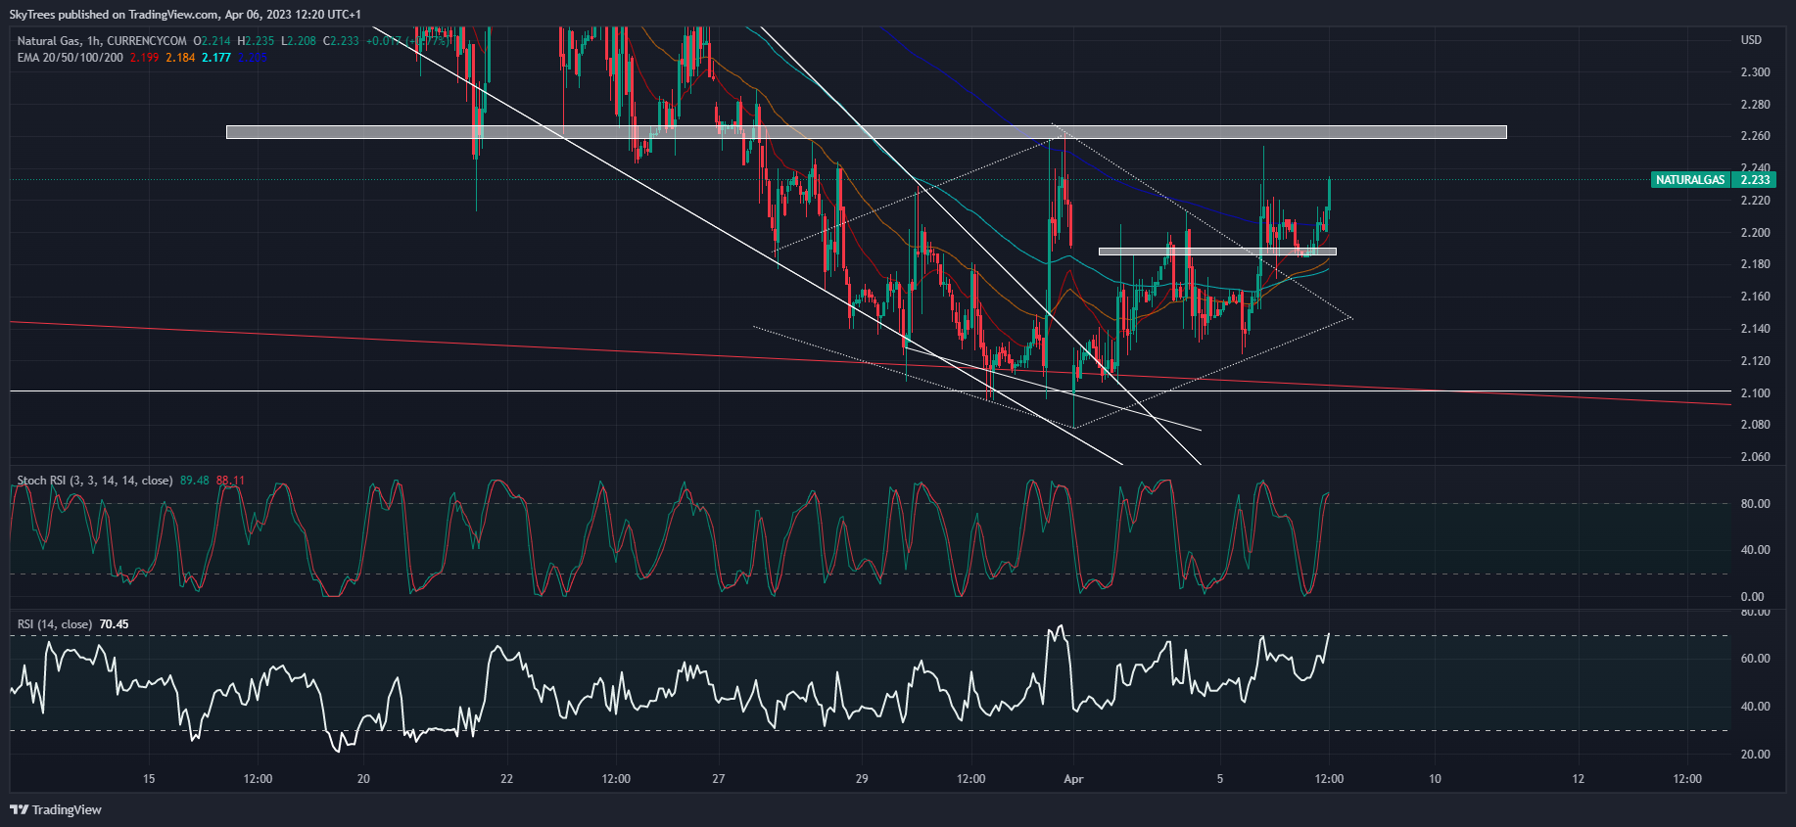The width and height of the screenshot is (1796, 827).
Task: Click the Apr label on time axis
Action: (x=1073, y=779)
